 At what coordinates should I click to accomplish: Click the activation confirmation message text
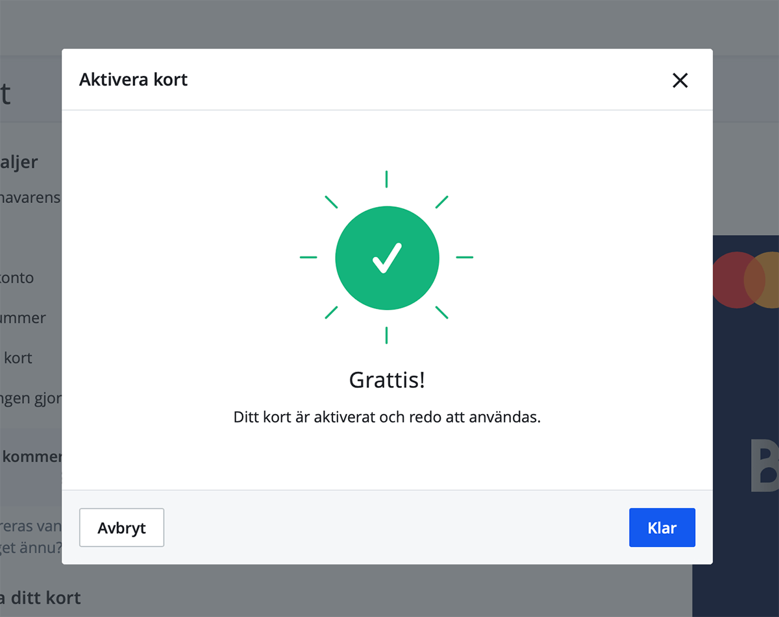click(x=387, y=417)
